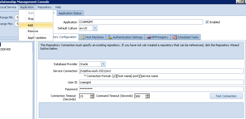Toggle the Enabled checkbox

pos(207,22)
